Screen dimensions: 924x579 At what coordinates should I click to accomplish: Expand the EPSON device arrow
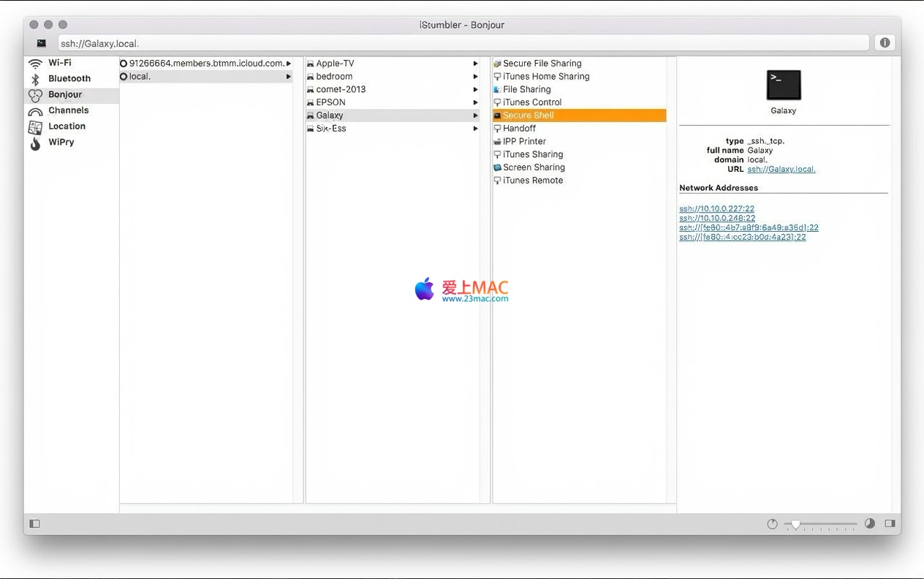(x=476, y=103)
